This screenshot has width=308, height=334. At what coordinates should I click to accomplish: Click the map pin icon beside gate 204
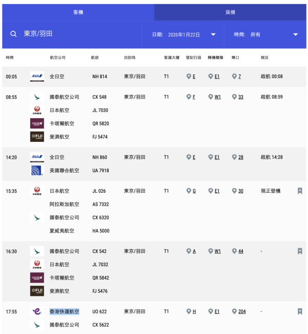(x=234, y=311)
